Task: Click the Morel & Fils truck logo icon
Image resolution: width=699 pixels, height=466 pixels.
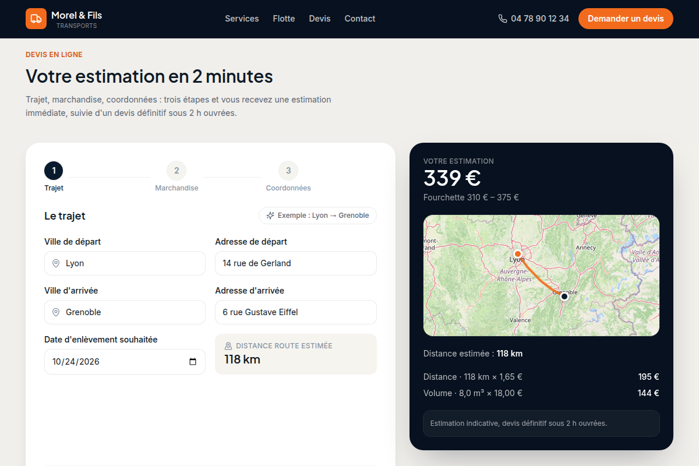Action: (36, 19)
